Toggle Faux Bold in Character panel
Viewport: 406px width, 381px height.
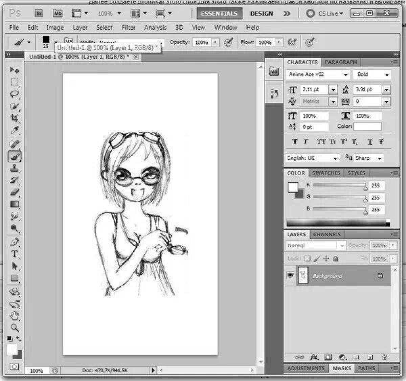pos(295,141)
